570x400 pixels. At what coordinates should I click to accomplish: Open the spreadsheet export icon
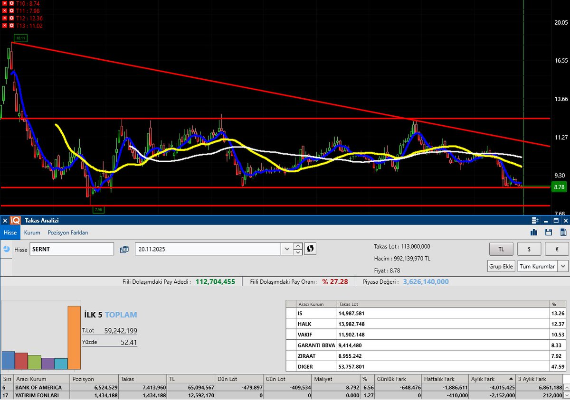pos(564,233)
